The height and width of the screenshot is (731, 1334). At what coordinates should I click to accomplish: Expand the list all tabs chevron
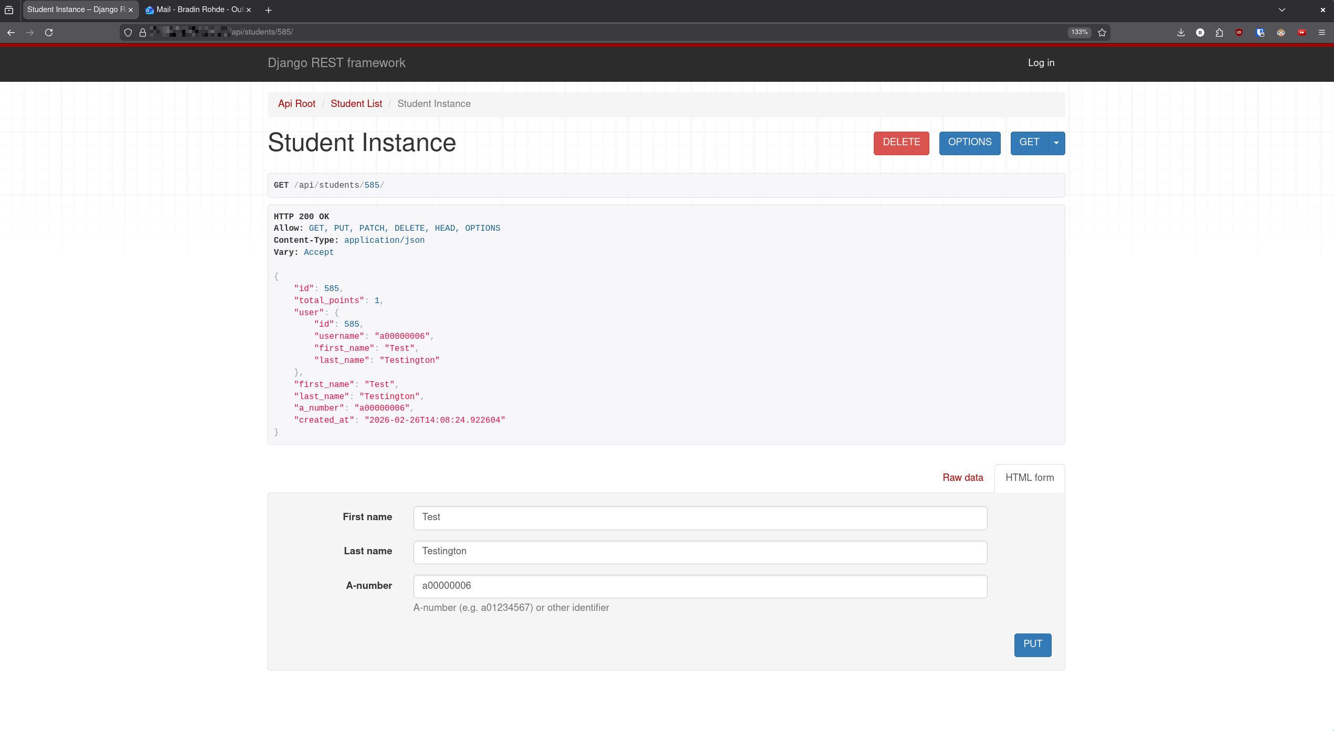click(x=1282, y=10)
